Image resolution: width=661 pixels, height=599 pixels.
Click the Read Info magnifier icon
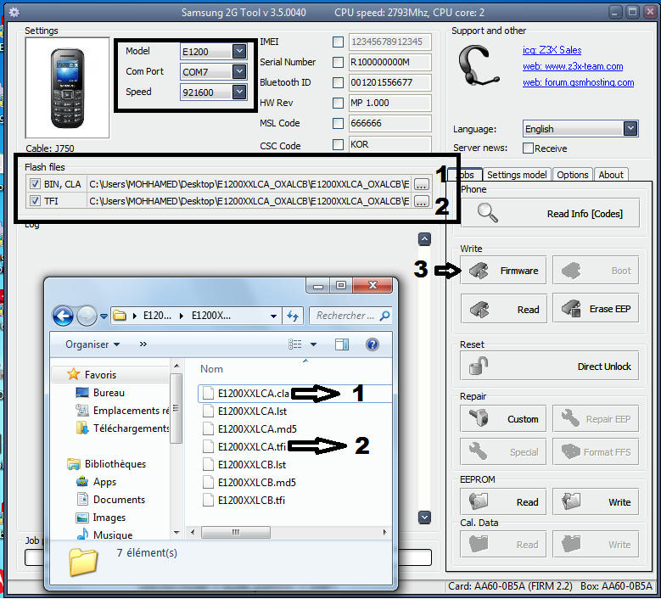[487, 213]
